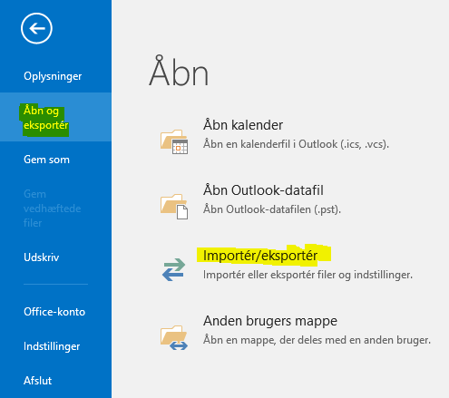This screenshot has height=398, width=449.
Task: Select Åbn og eksportér in sidebar
Action: coord(46,118)
